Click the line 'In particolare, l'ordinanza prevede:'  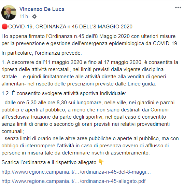[42, 53]
